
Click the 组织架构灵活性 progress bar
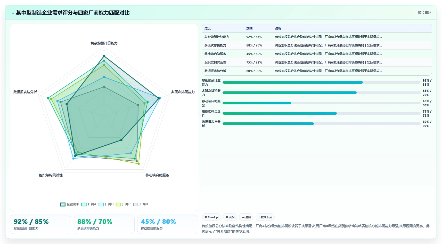[321, 113]
